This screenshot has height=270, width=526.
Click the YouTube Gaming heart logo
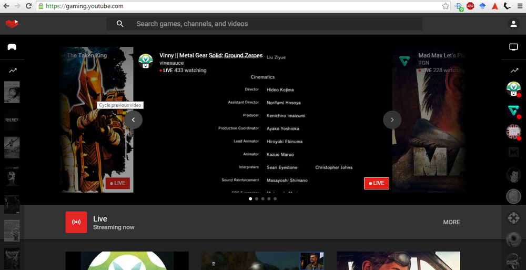pos(12,24)
